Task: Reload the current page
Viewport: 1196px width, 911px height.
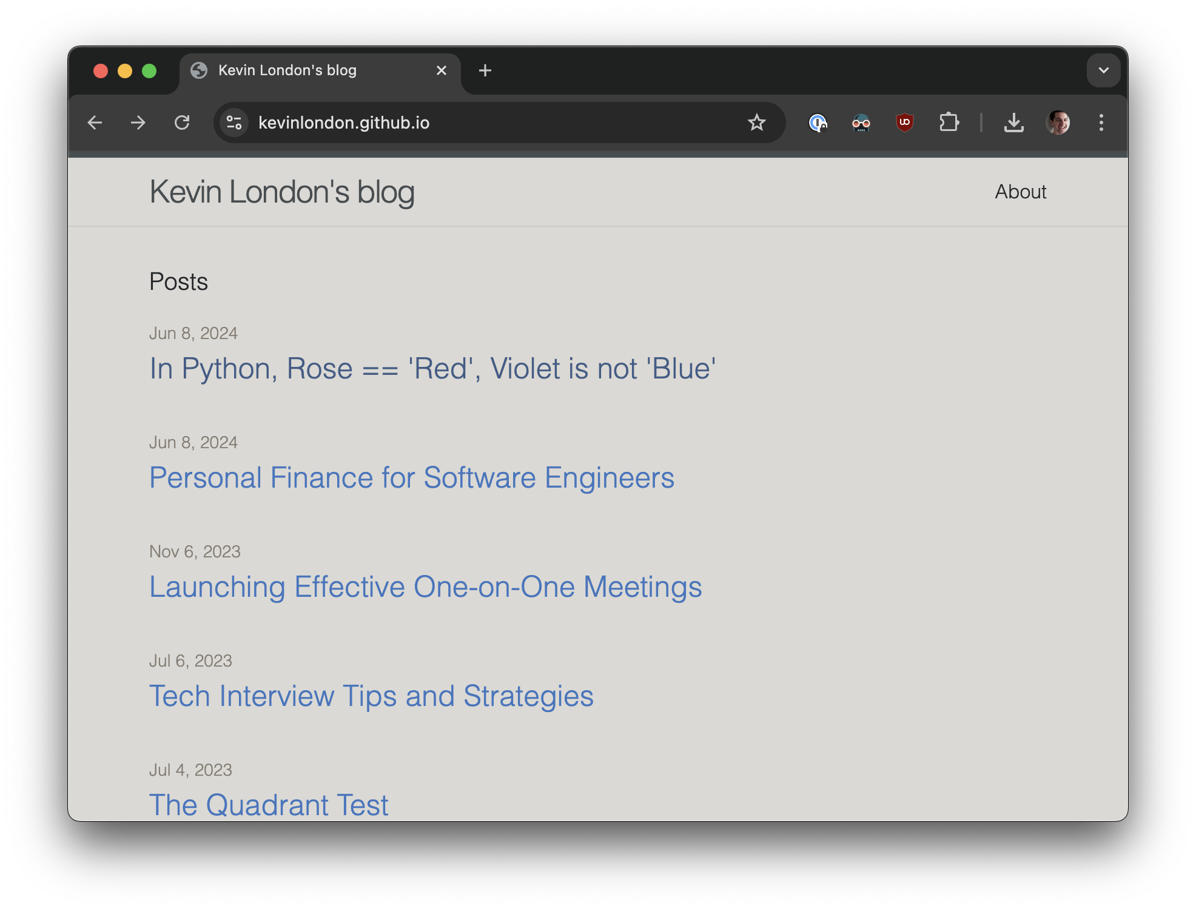Action: tap(182, 123)
